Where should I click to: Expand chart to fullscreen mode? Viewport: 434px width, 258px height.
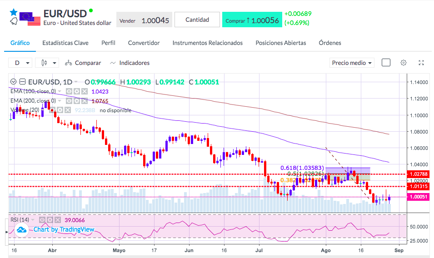pos(421,63)
